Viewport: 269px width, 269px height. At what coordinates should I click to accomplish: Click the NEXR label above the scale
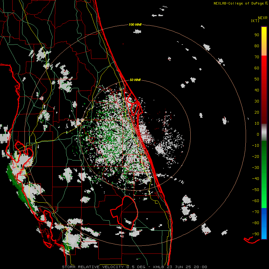point(262,18)
